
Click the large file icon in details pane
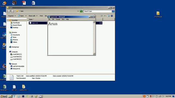[11, 77]
